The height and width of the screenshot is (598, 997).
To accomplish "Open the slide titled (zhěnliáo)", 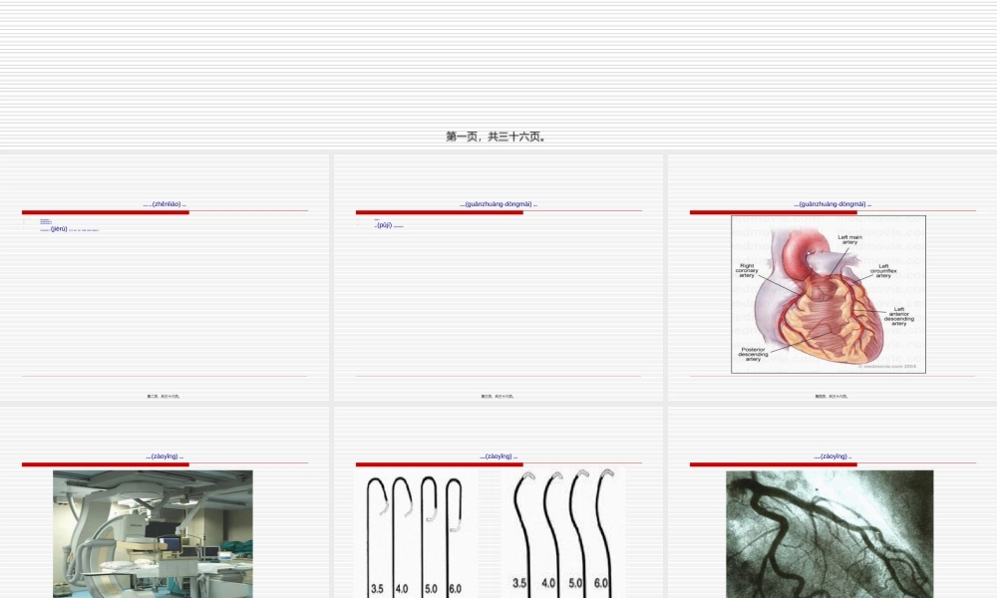I will coord(165,204).
